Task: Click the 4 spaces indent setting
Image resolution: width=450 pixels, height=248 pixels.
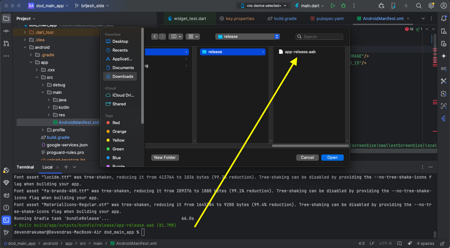Action: (x=425, y=243)
